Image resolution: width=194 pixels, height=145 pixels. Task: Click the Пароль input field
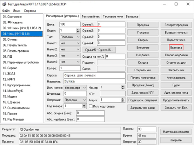point(147,129)
